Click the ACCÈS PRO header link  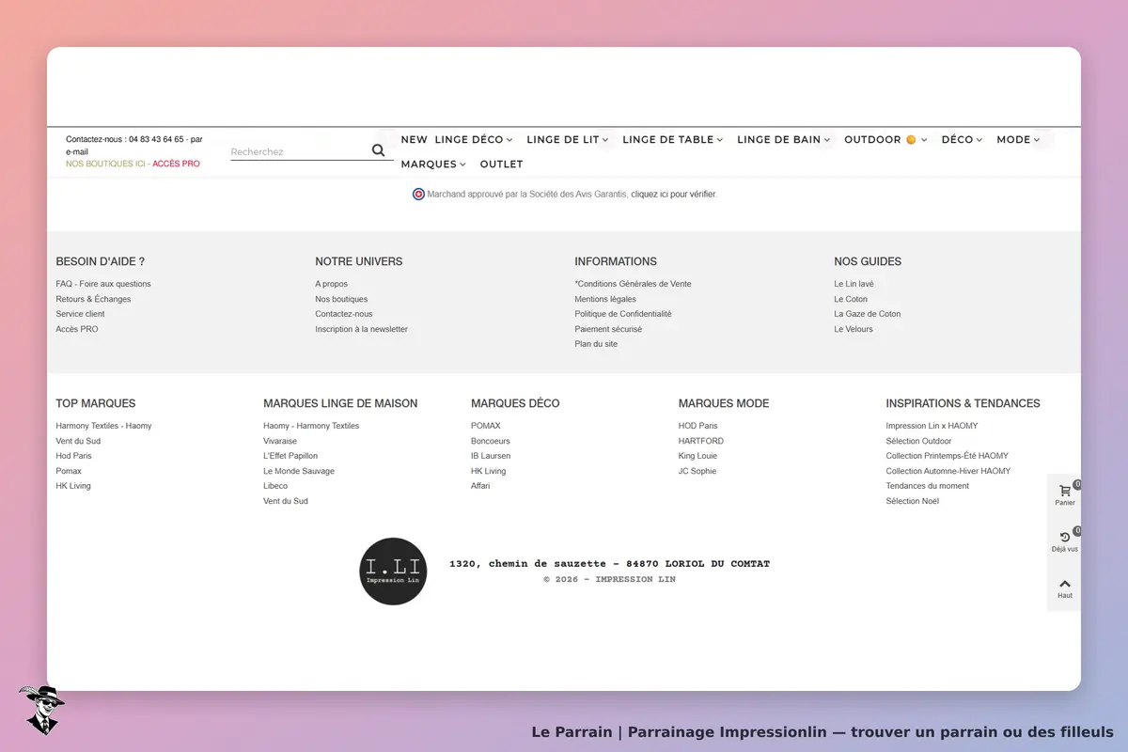point(176,164)
